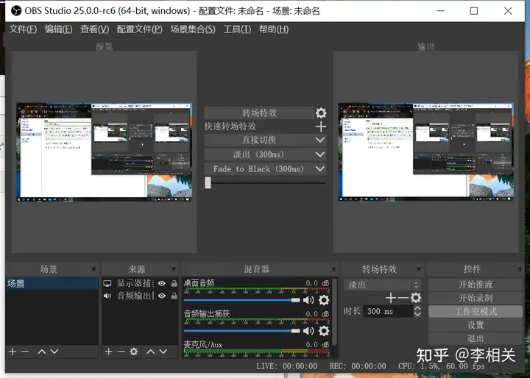Viewport: 530px width, 378px height.
Task: Remove the transition in the lower 转场特效 panel
Action: pyautogui.click(x=403, y=298)
